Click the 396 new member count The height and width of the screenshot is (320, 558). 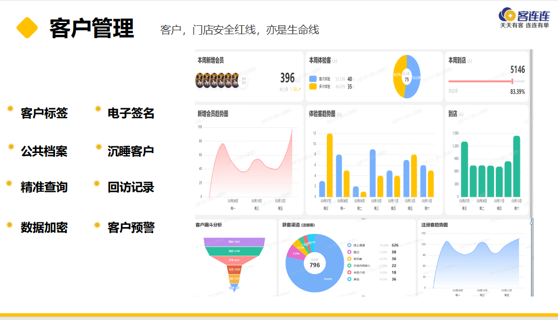point(288,77)
